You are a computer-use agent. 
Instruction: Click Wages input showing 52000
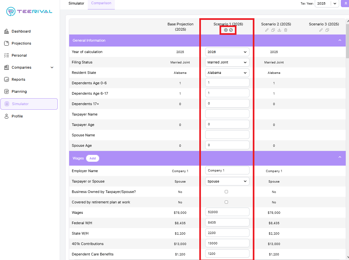[227, 212]
